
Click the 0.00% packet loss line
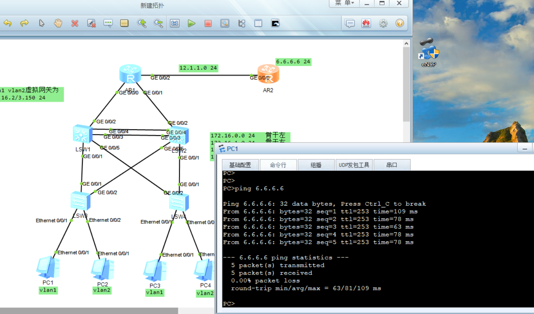pos(266,281)
